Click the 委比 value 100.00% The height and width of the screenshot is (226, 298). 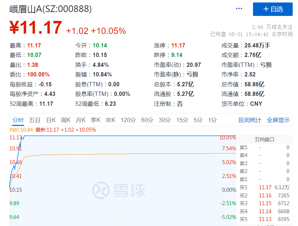pos(38,75)
